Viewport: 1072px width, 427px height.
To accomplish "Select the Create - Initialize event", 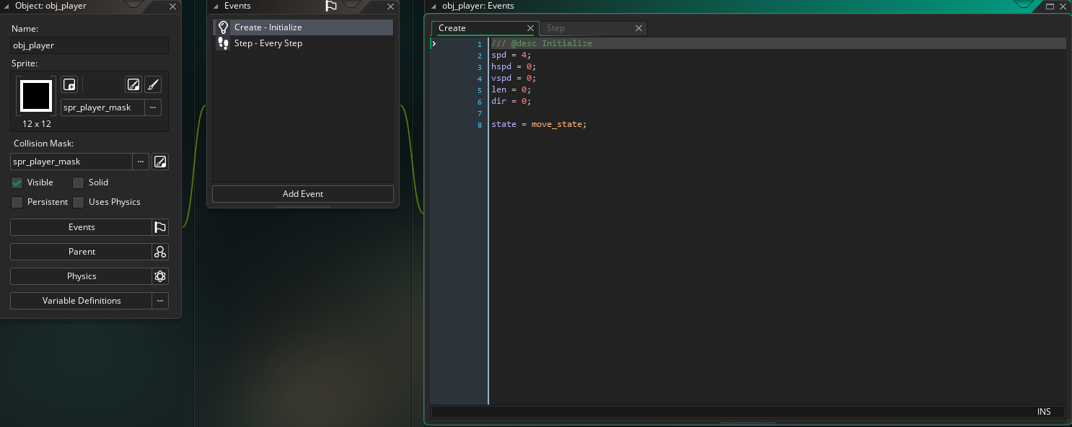I will (303, 27).
